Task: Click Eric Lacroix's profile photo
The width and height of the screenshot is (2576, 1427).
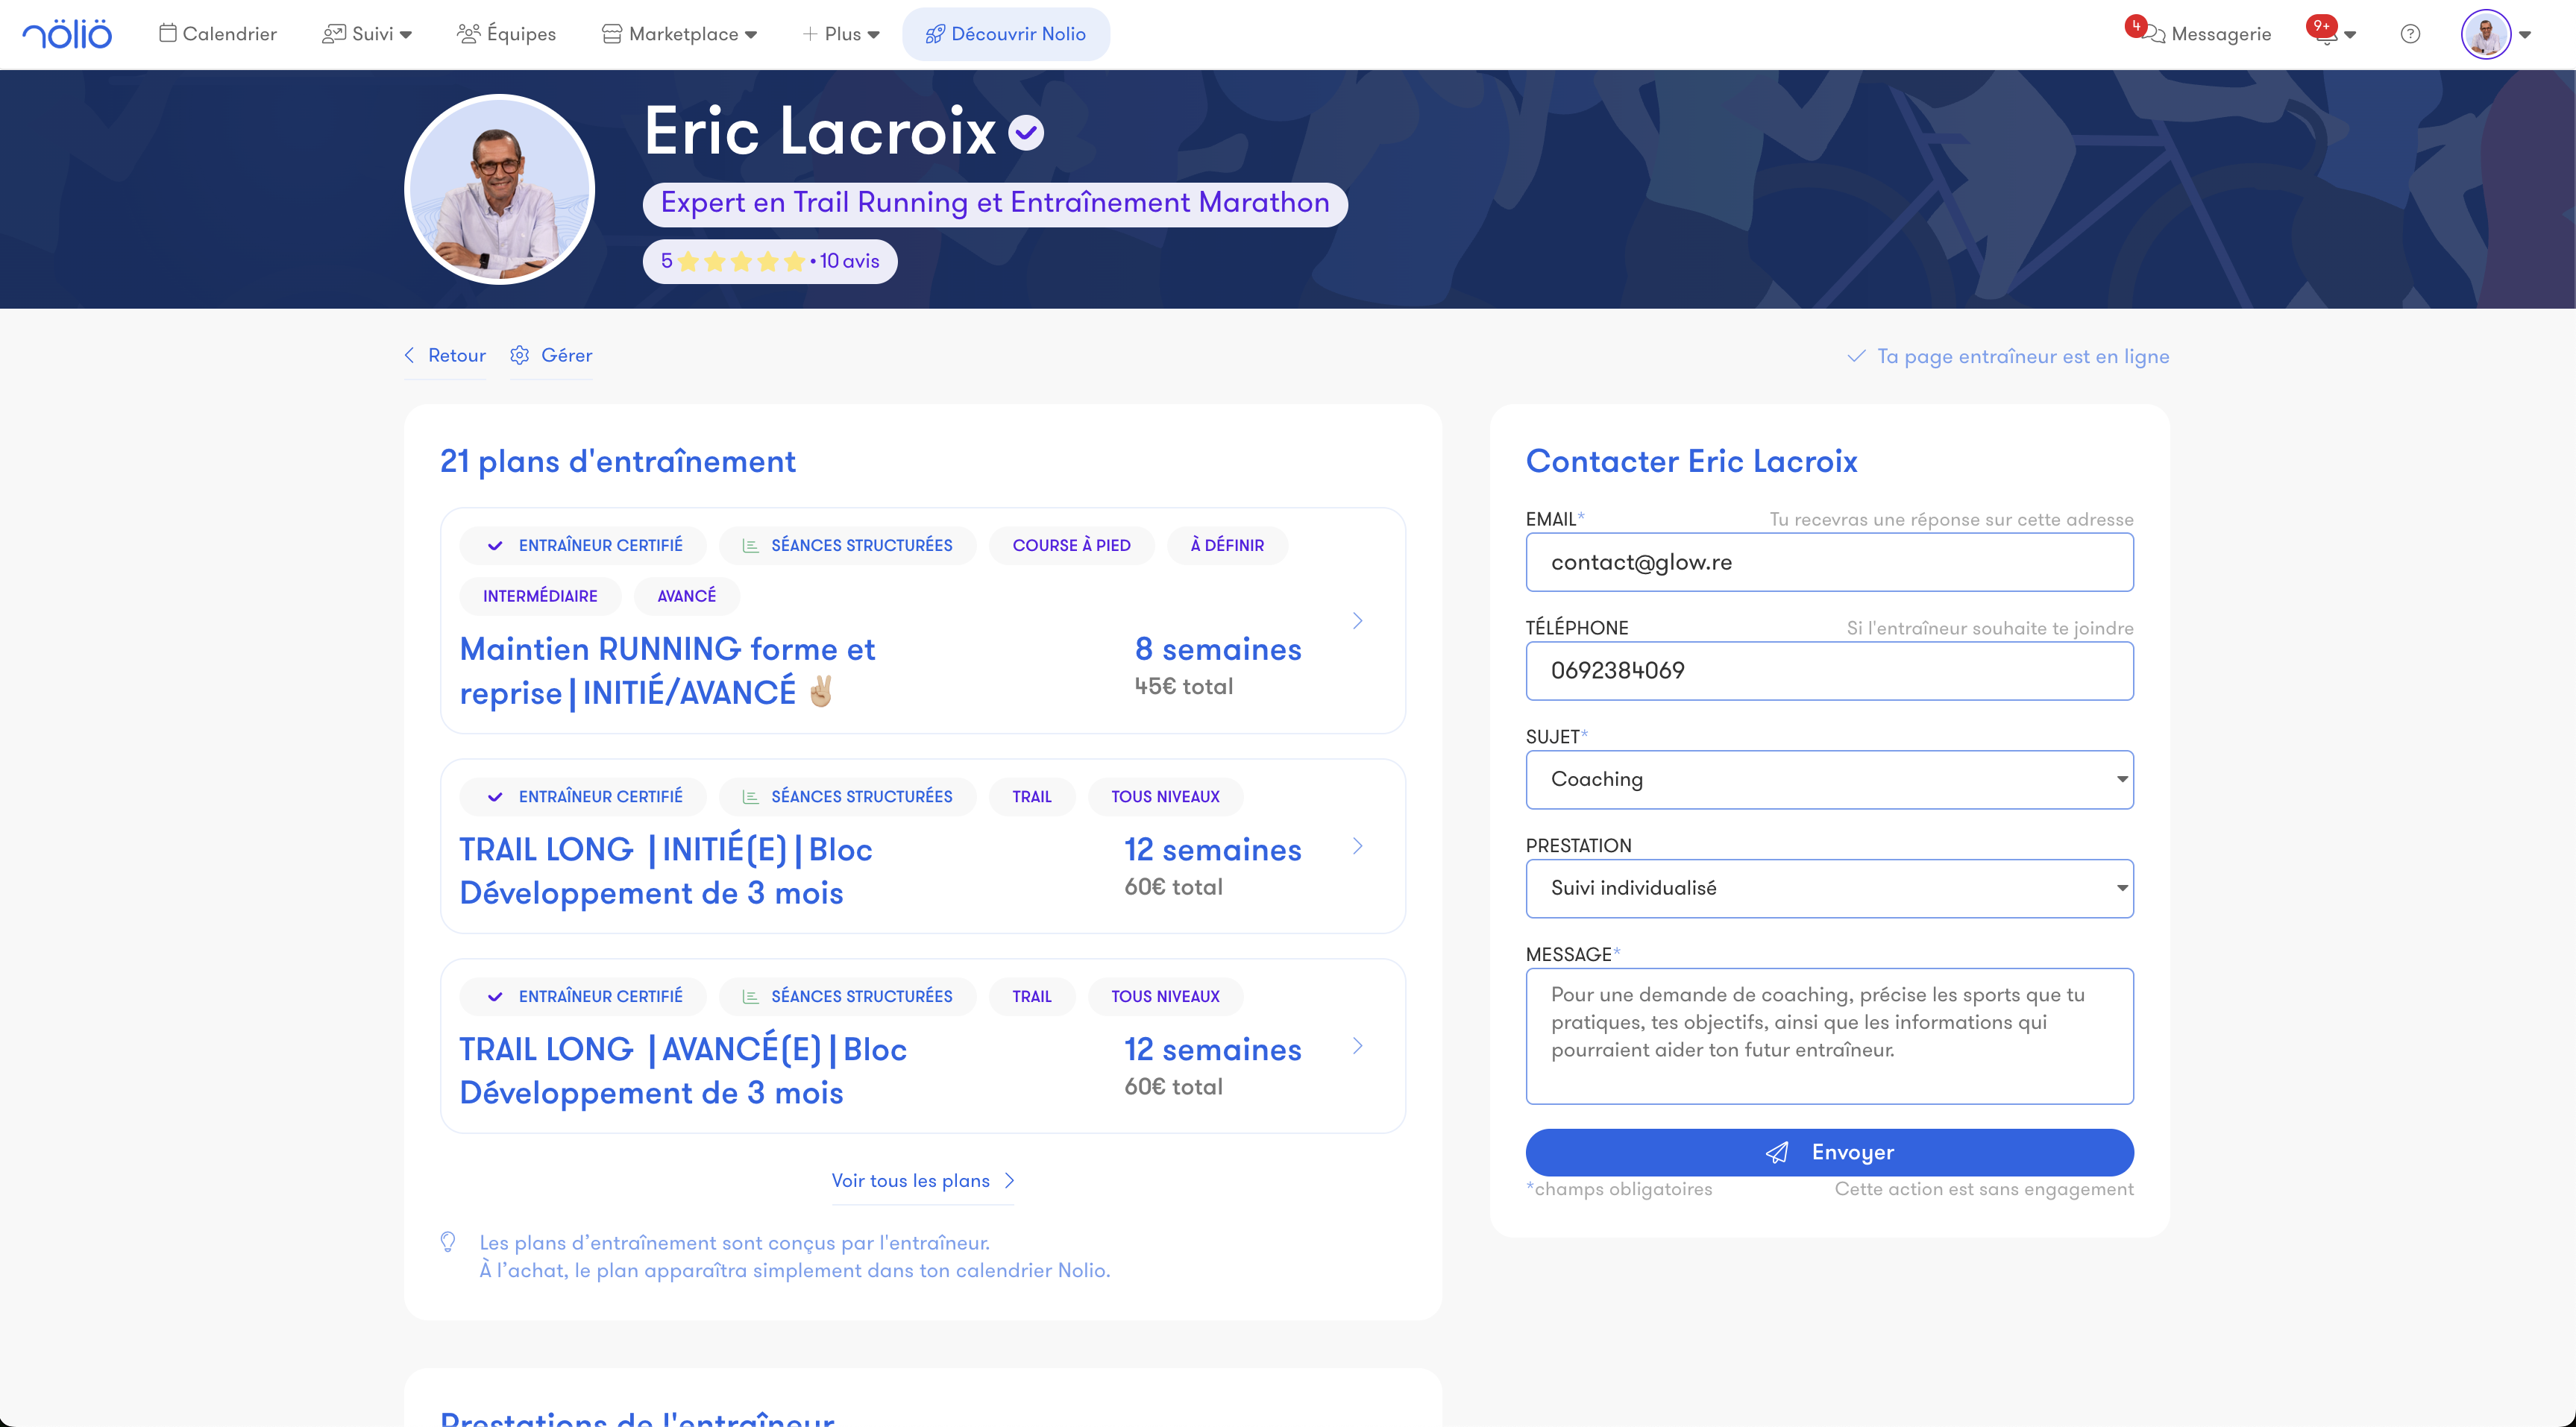Action: [x=499, y=190]
